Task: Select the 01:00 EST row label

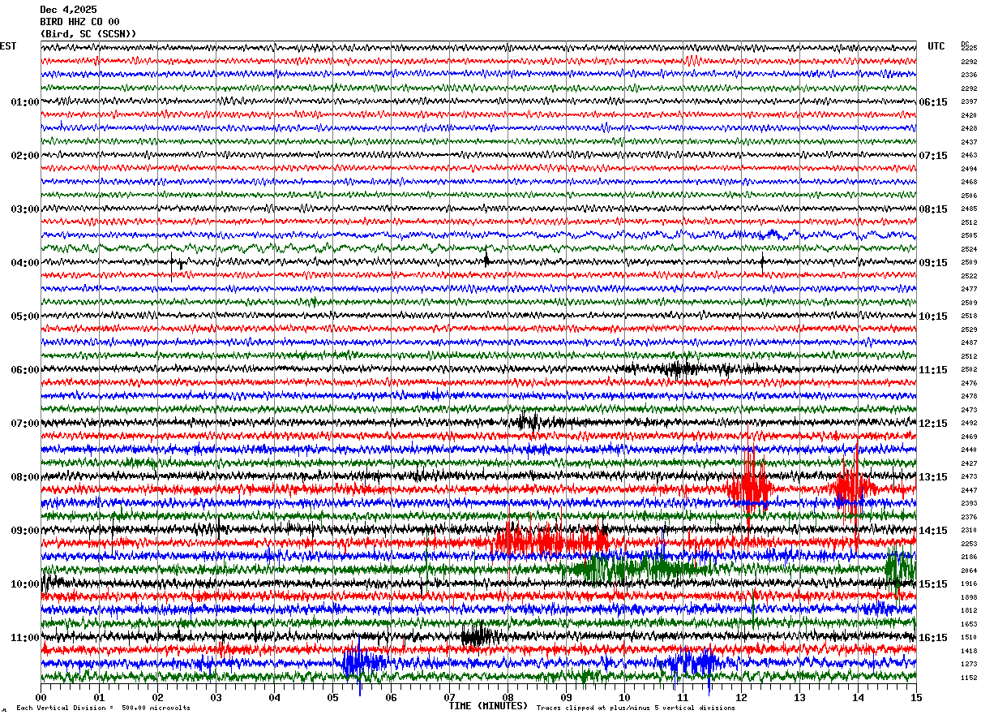Action: [x=25, y=102]
